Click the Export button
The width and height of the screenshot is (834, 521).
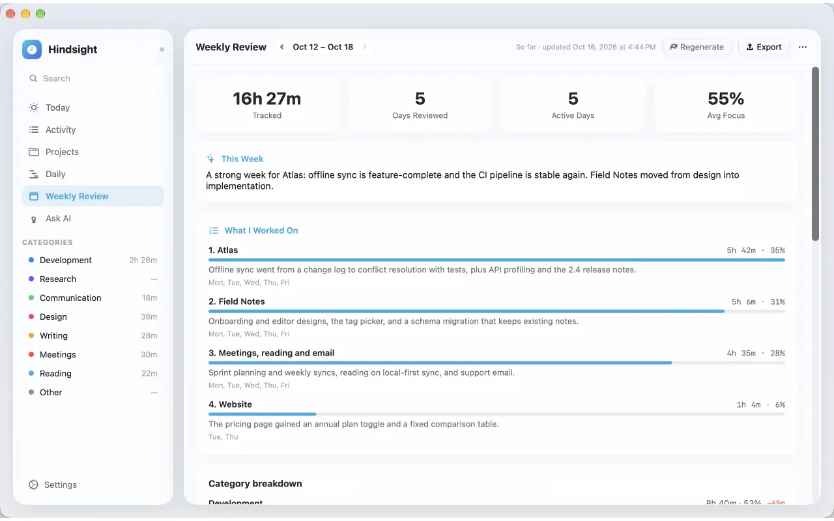(x=764, y=47)
